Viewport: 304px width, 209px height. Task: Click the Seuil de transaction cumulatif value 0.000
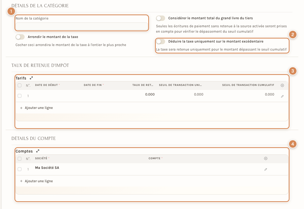269,94
